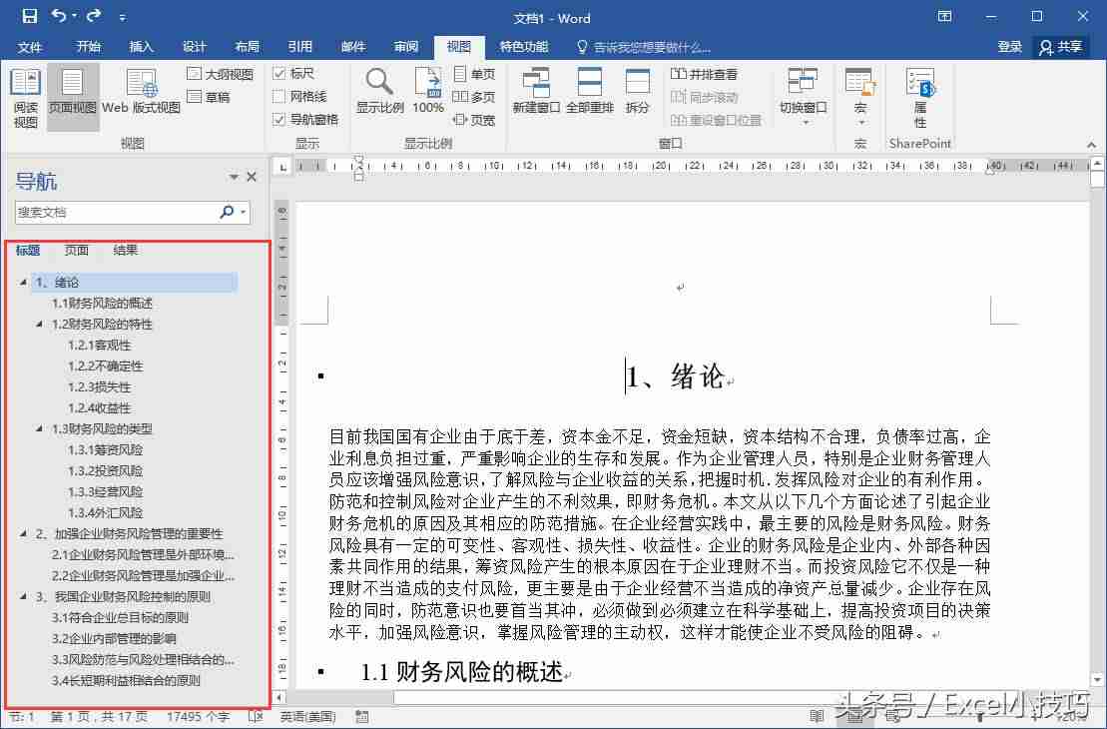Open the Insert (插入) tab
The image size is (1107, 729).
click(x=141, y=47)
